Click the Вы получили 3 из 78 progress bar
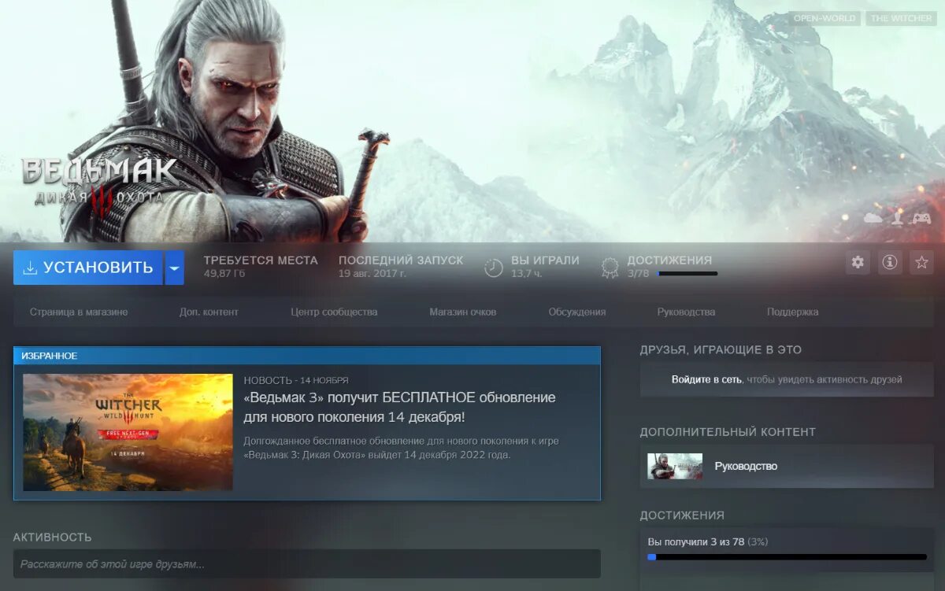 (787, 556)
